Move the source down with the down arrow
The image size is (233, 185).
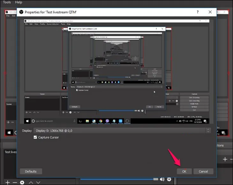38,182
